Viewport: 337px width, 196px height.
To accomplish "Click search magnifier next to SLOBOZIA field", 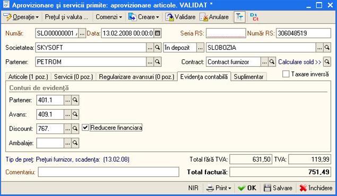I will [x=327, y=48].
